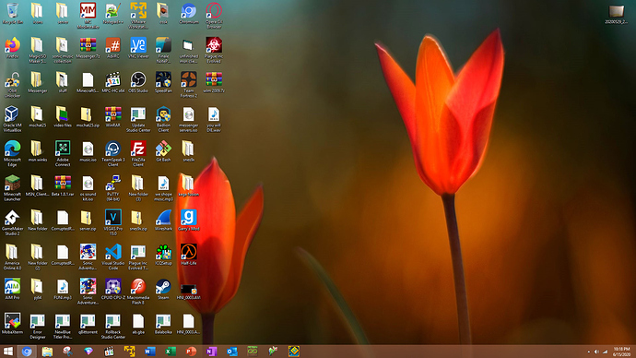Select the Plague Inc Evolved icon
Image resolution: width=636 pixels, height=358 pixels.
pos(214,50)
